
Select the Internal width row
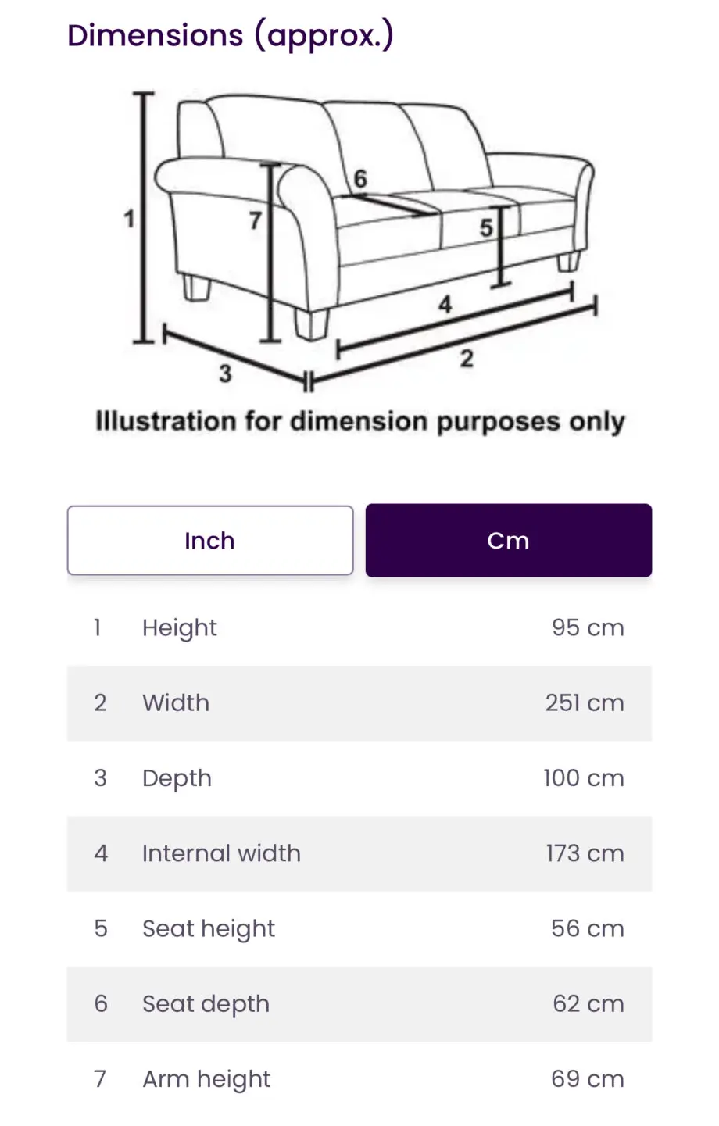(x=359, y=853)
